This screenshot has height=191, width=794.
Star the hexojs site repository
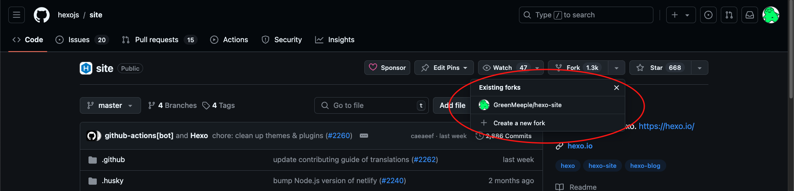660,68
